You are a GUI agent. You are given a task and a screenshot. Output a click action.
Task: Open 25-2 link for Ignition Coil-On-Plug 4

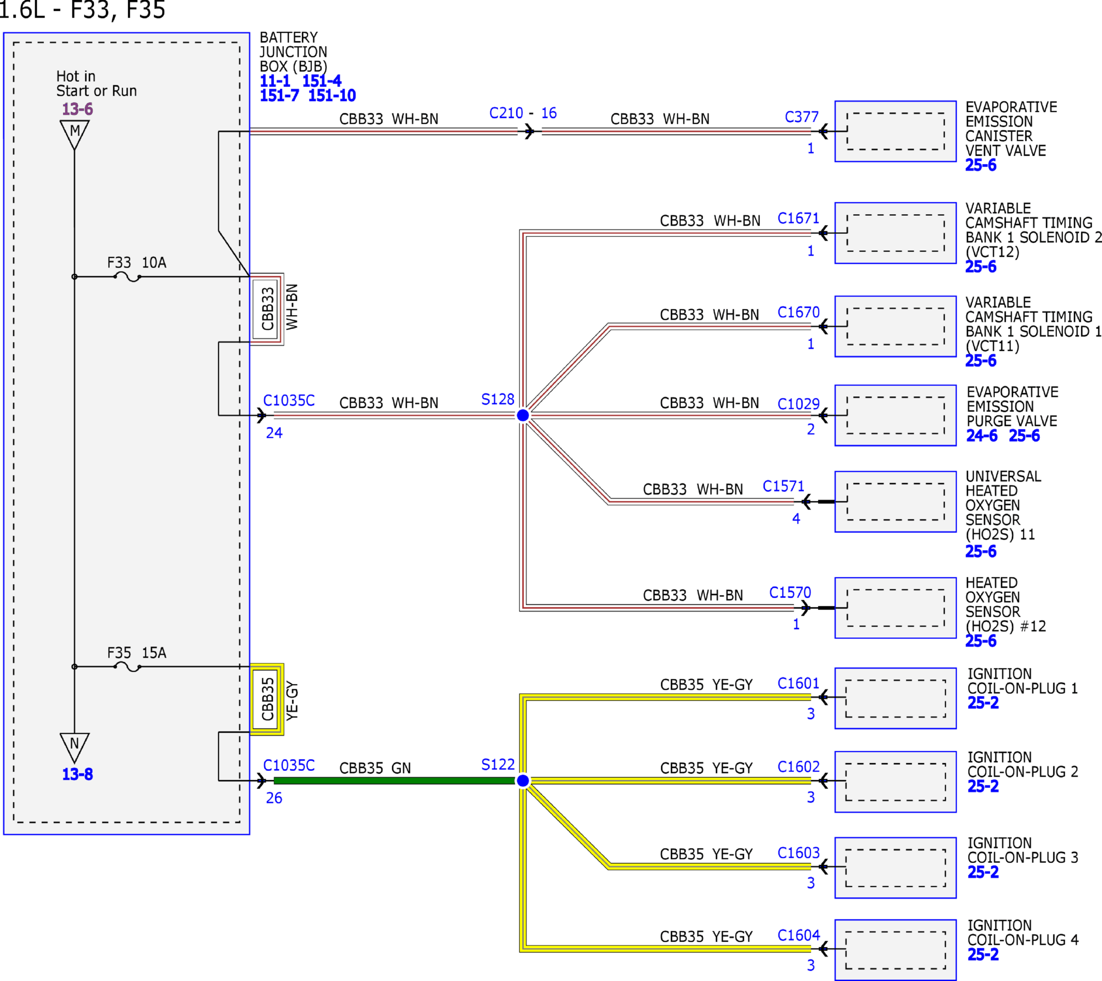point(982,954)
